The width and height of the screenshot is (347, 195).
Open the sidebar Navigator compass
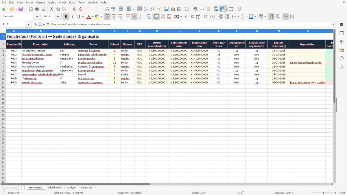click(342, 58)
